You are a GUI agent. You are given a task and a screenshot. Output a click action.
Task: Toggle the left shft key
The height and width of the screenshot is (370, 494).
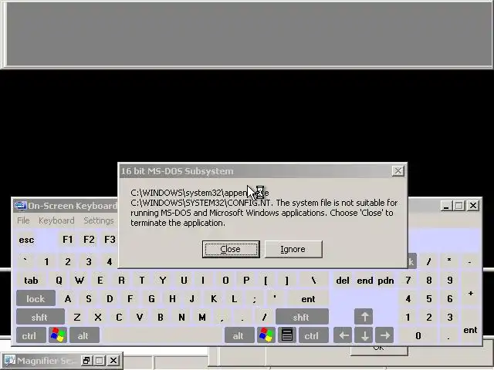tap(40, 317)
